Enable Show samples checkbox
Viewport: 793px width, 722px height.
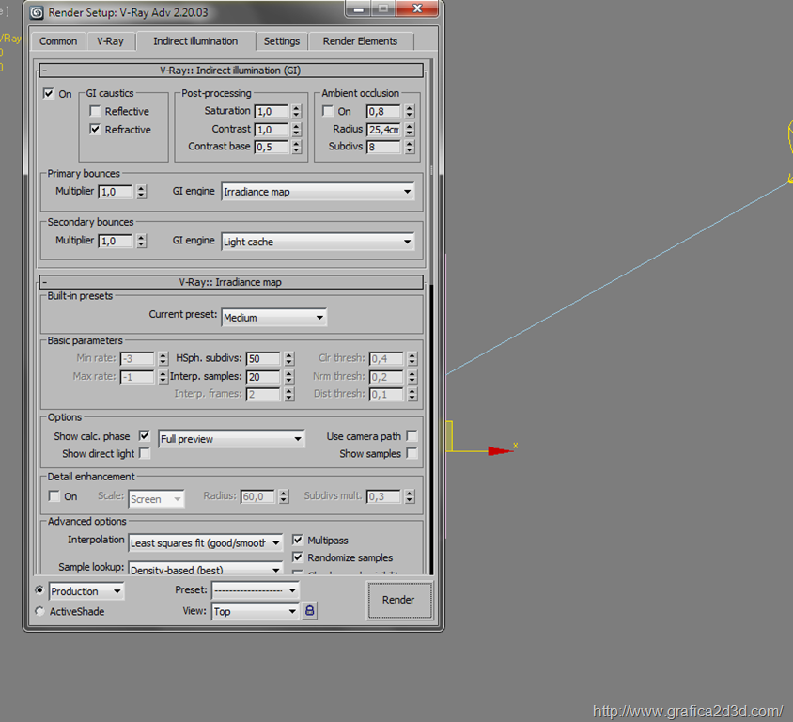point(412,453)
